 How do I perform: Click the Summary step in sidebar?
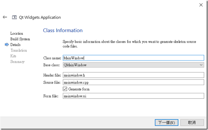17,62
